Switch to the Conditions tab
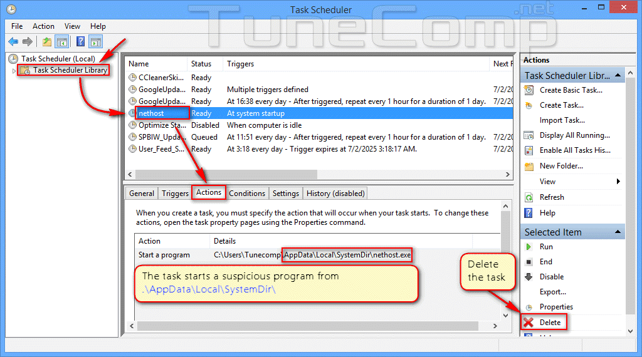Image resolution: width=642 pixels, height=357 pixels. click(x=247, y=194)
